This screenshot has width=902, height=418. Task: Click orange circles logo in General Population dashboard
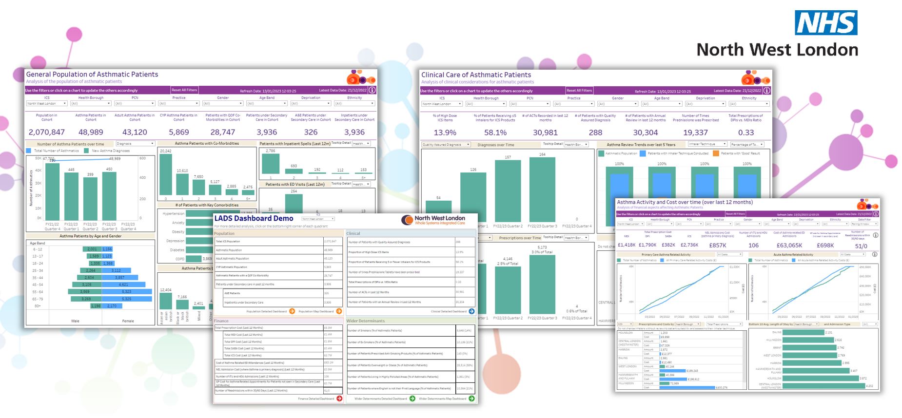coord(361,77)
